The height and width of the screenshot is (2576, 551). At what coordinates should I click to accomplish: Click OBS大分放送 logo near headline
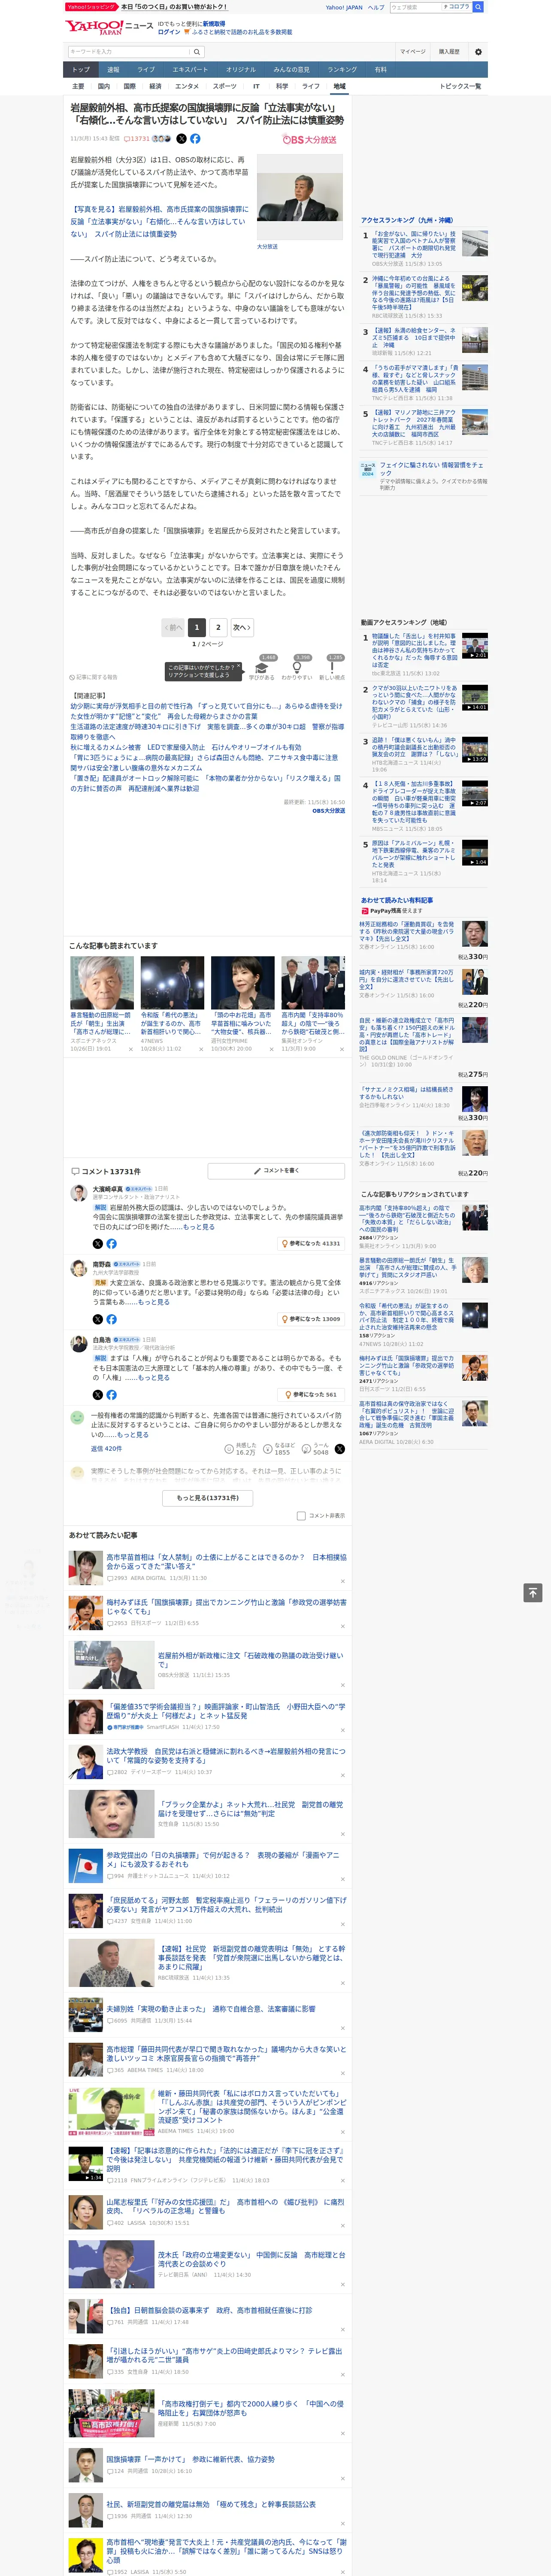tap(310, 139)
